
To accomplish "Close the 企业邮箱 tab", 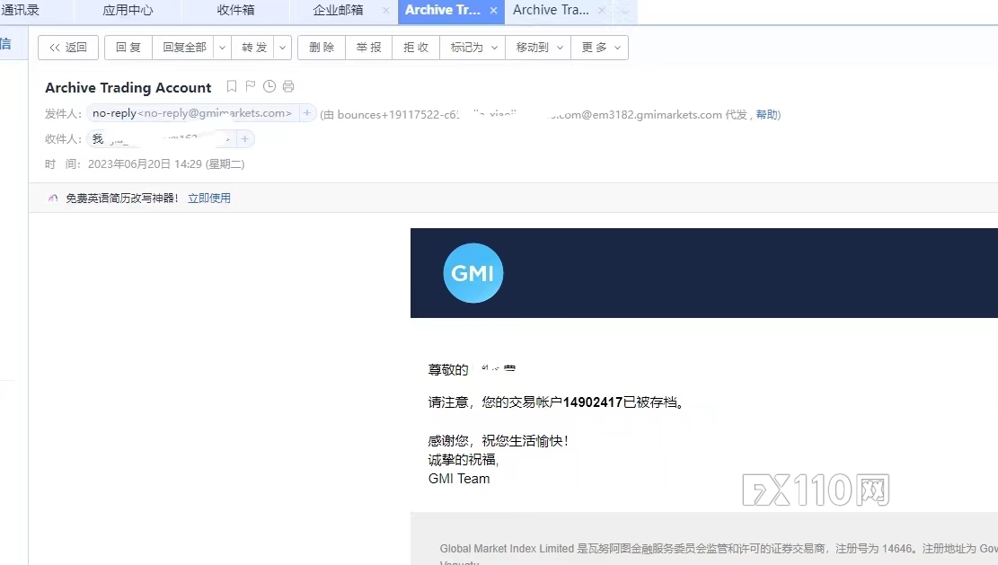I will pyautogui.click(x=385, y=10).
